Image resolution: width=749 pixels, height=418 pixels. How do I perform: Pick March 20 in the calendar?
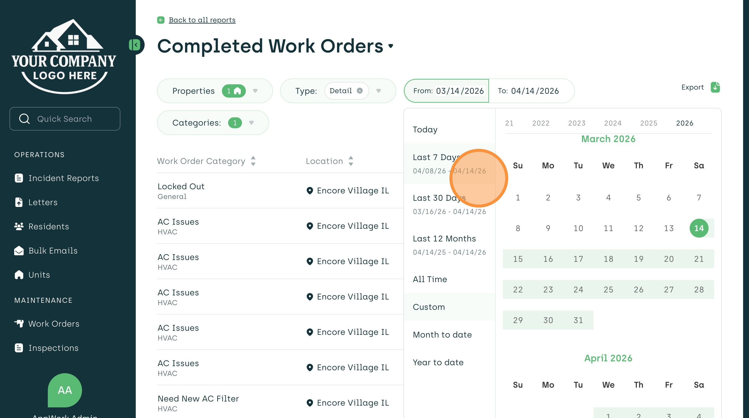[x=668, y=259]
